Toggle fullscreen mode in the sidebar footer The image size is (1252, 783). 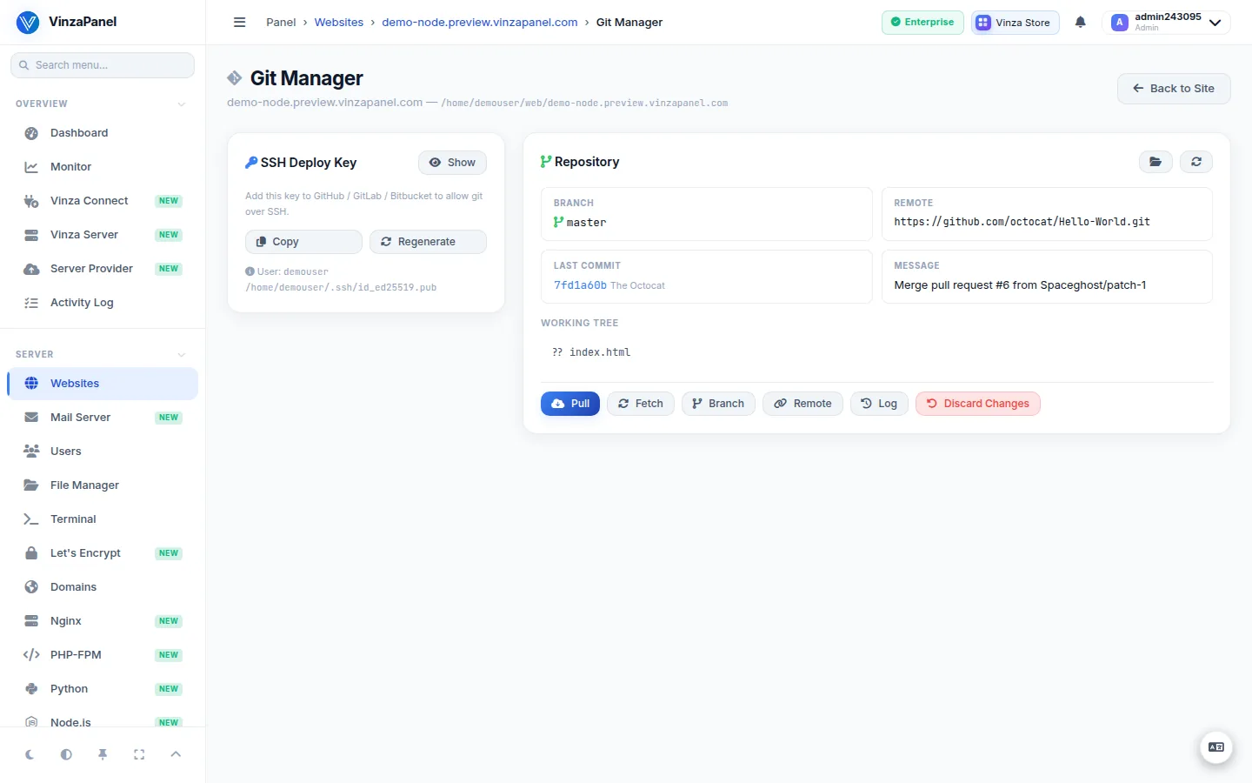(x=139, y=754)
